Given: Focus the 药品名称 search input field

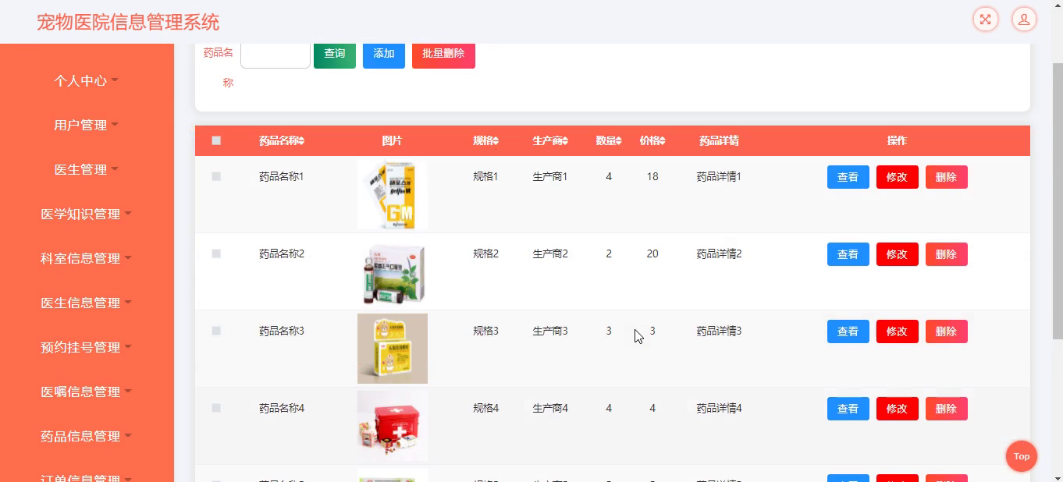Looking at the screenshot, I should (x=276, y=55).
